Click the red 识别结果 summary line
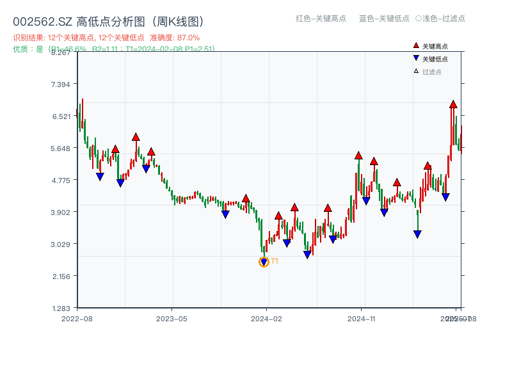Image resolution: width=512 pixels, height=384 pixels. tap(106, 38)
